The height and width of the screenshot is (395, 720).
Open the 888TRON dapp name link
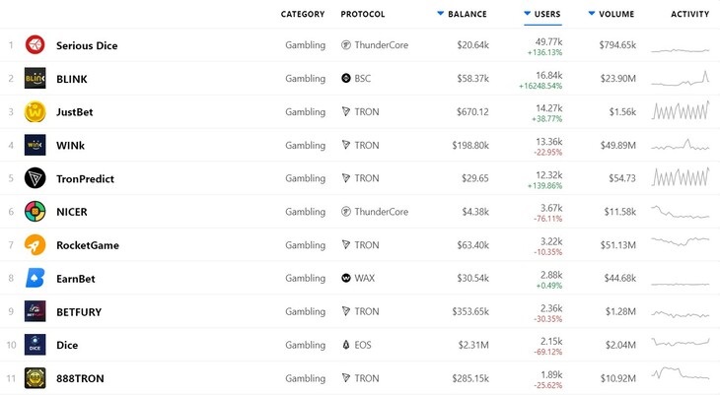(x=80, y=378)
